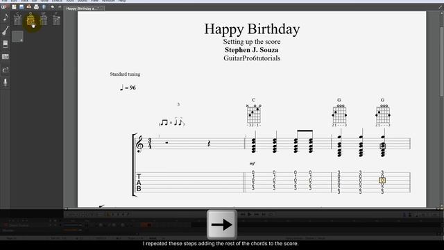Click the quarter rest in first bar

pyautogui.click(x=209, y=144)
